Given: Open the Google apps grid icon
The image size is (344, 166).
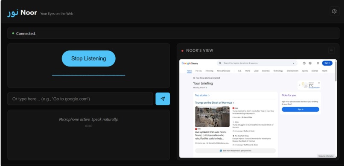Looking at the screenshot, I should 318,63.
